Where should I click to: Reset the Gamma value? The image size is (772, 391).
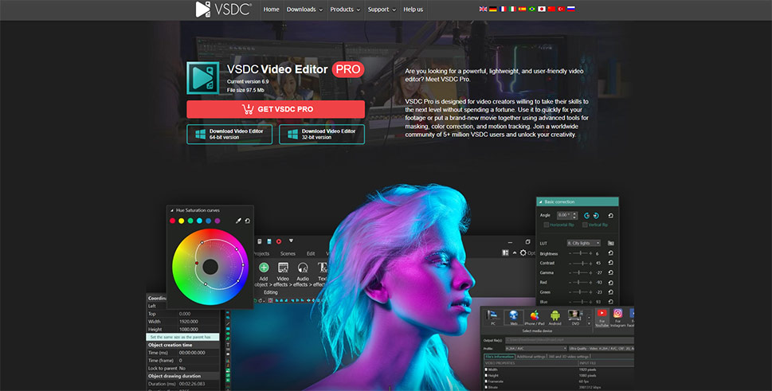click(x=610, y=272)
